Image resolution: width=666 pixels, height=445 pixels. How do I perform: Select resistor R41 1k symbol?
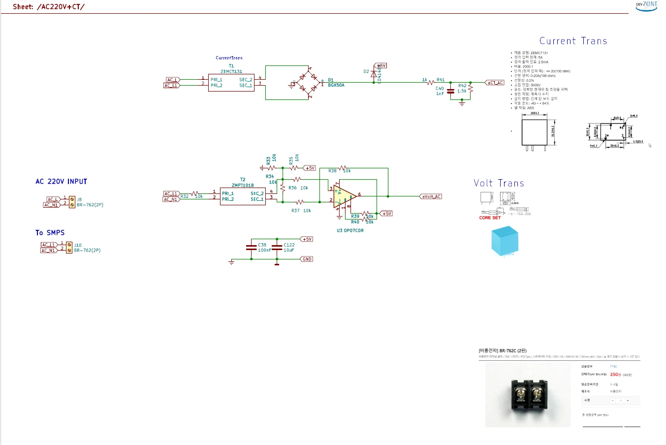431,82
